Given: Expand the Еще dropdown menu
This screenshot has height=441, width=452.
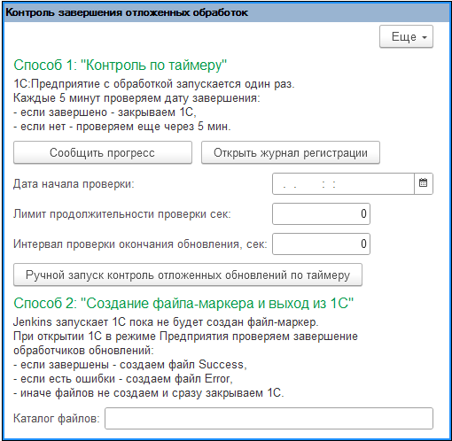Looking at the screenshot, I should [x=406, y=36].
